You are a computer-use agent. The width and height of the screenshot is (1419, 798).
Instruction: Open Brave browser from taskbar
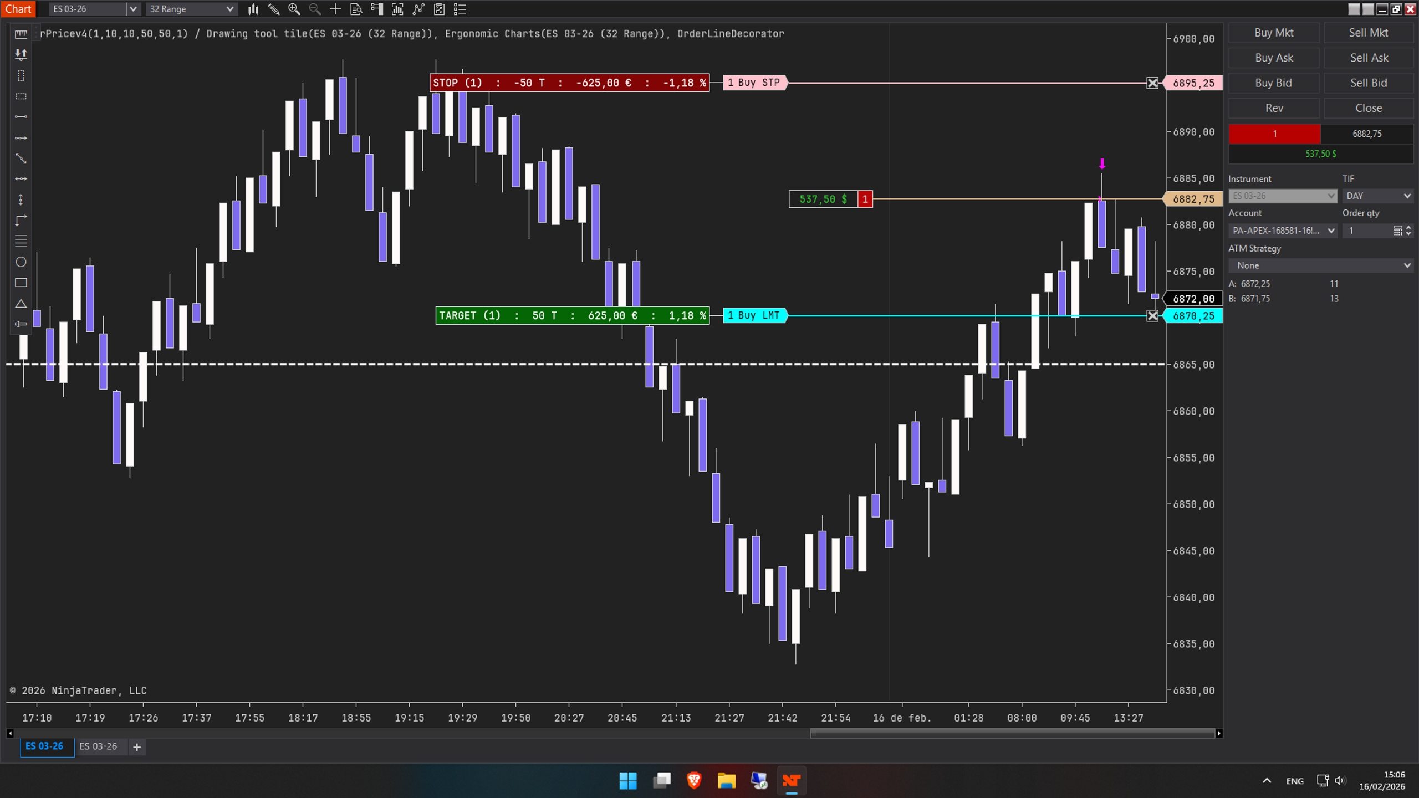coord(694,780)
